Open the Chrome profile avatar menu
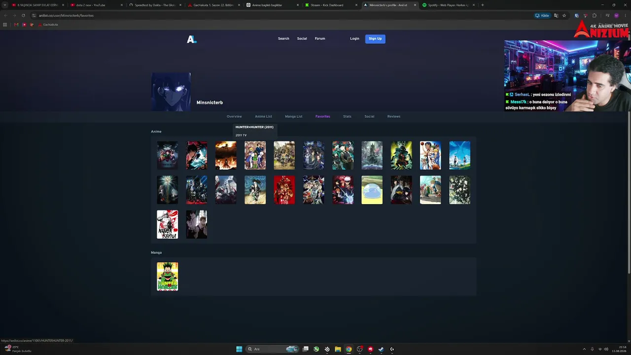This screenshot has height=355, width=631. (616, 15)
